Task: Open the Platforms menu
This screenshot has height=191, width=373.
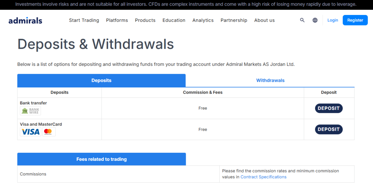Action: 117,20
